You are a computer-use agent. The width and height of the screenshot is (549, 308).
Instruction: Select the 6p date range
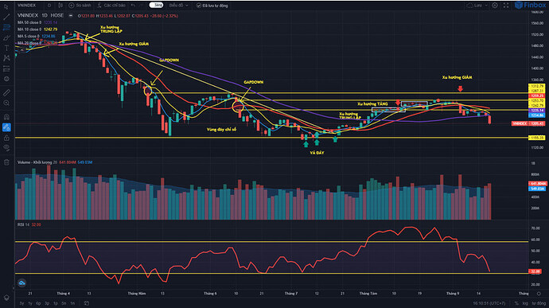click(38, 303)
